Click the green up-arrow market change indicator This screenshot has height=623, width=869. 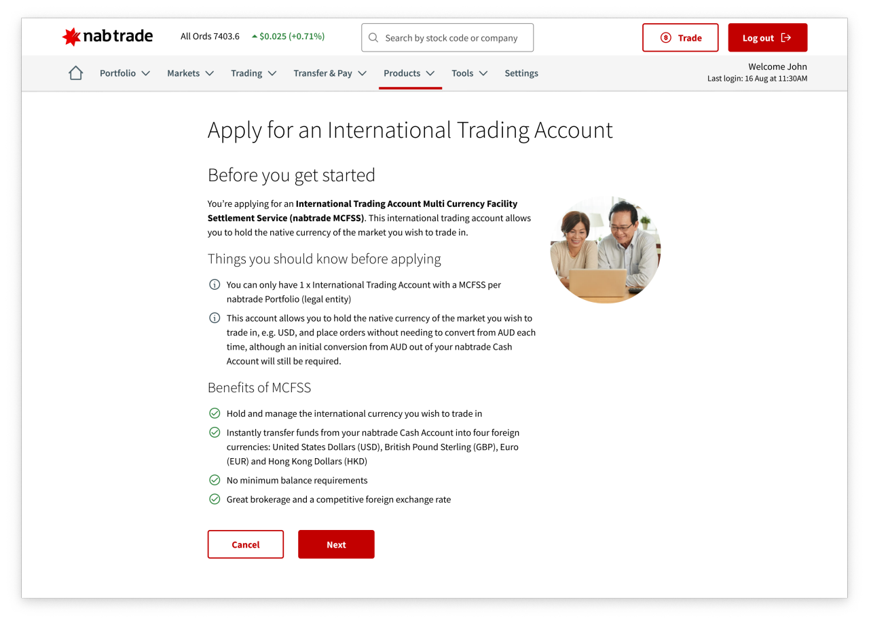click(x=255, y=37)
